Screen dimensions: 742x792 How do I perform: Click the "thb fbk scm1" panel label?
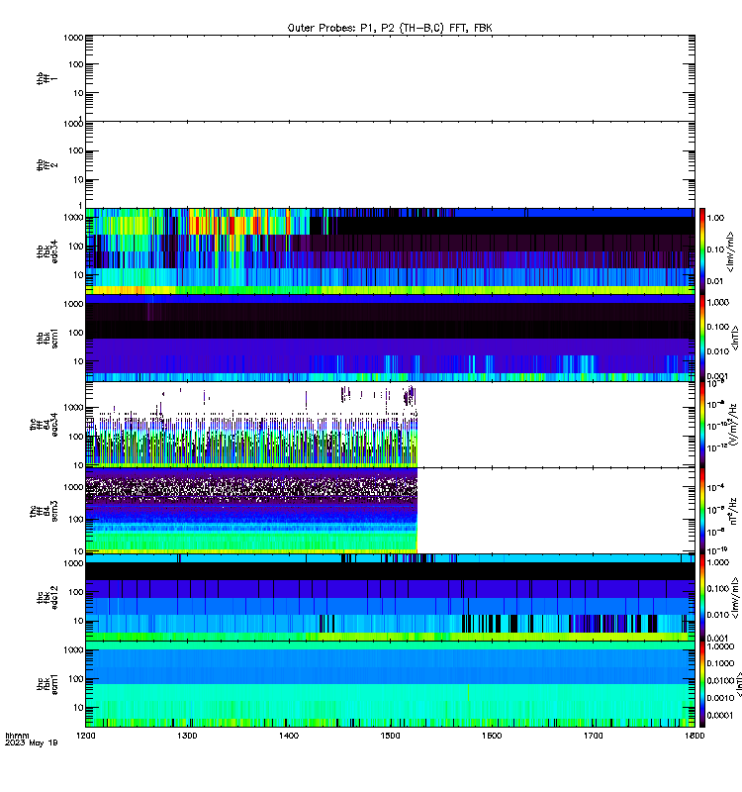click(46, 338)
